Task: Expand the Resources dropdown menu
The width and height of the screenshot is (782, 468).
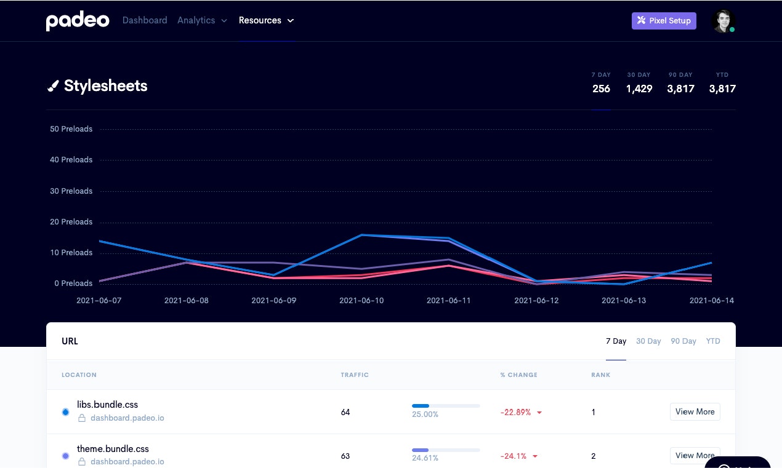Action: (267, 20)
